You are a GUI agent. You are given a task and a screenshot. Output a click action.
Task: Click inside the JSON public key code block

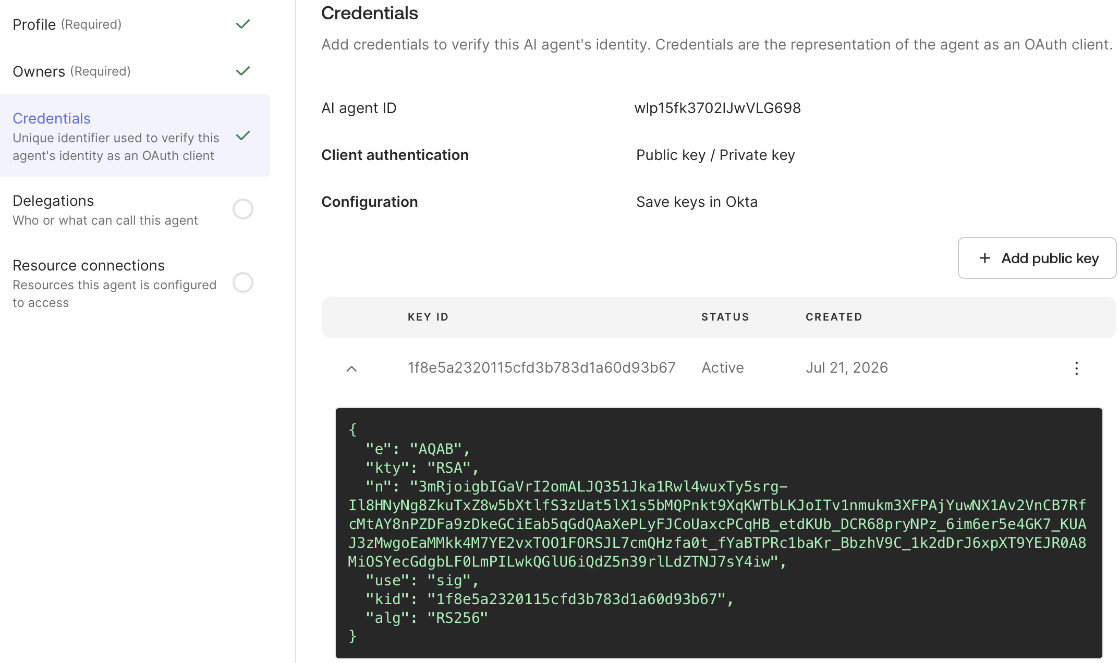719,533
